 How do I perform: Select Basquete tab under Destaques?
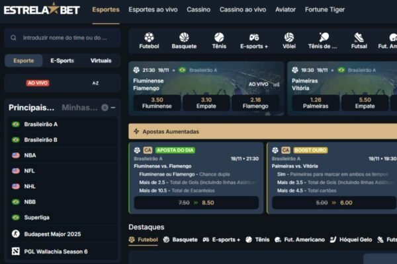180,240
